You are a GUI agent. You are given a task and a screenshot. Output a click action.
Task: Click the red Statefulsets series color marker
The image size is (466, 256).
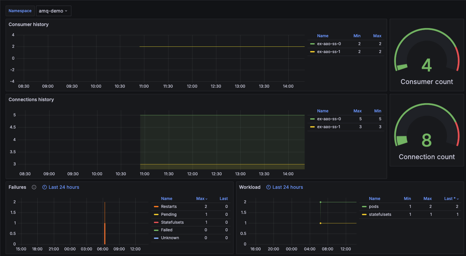156,222
